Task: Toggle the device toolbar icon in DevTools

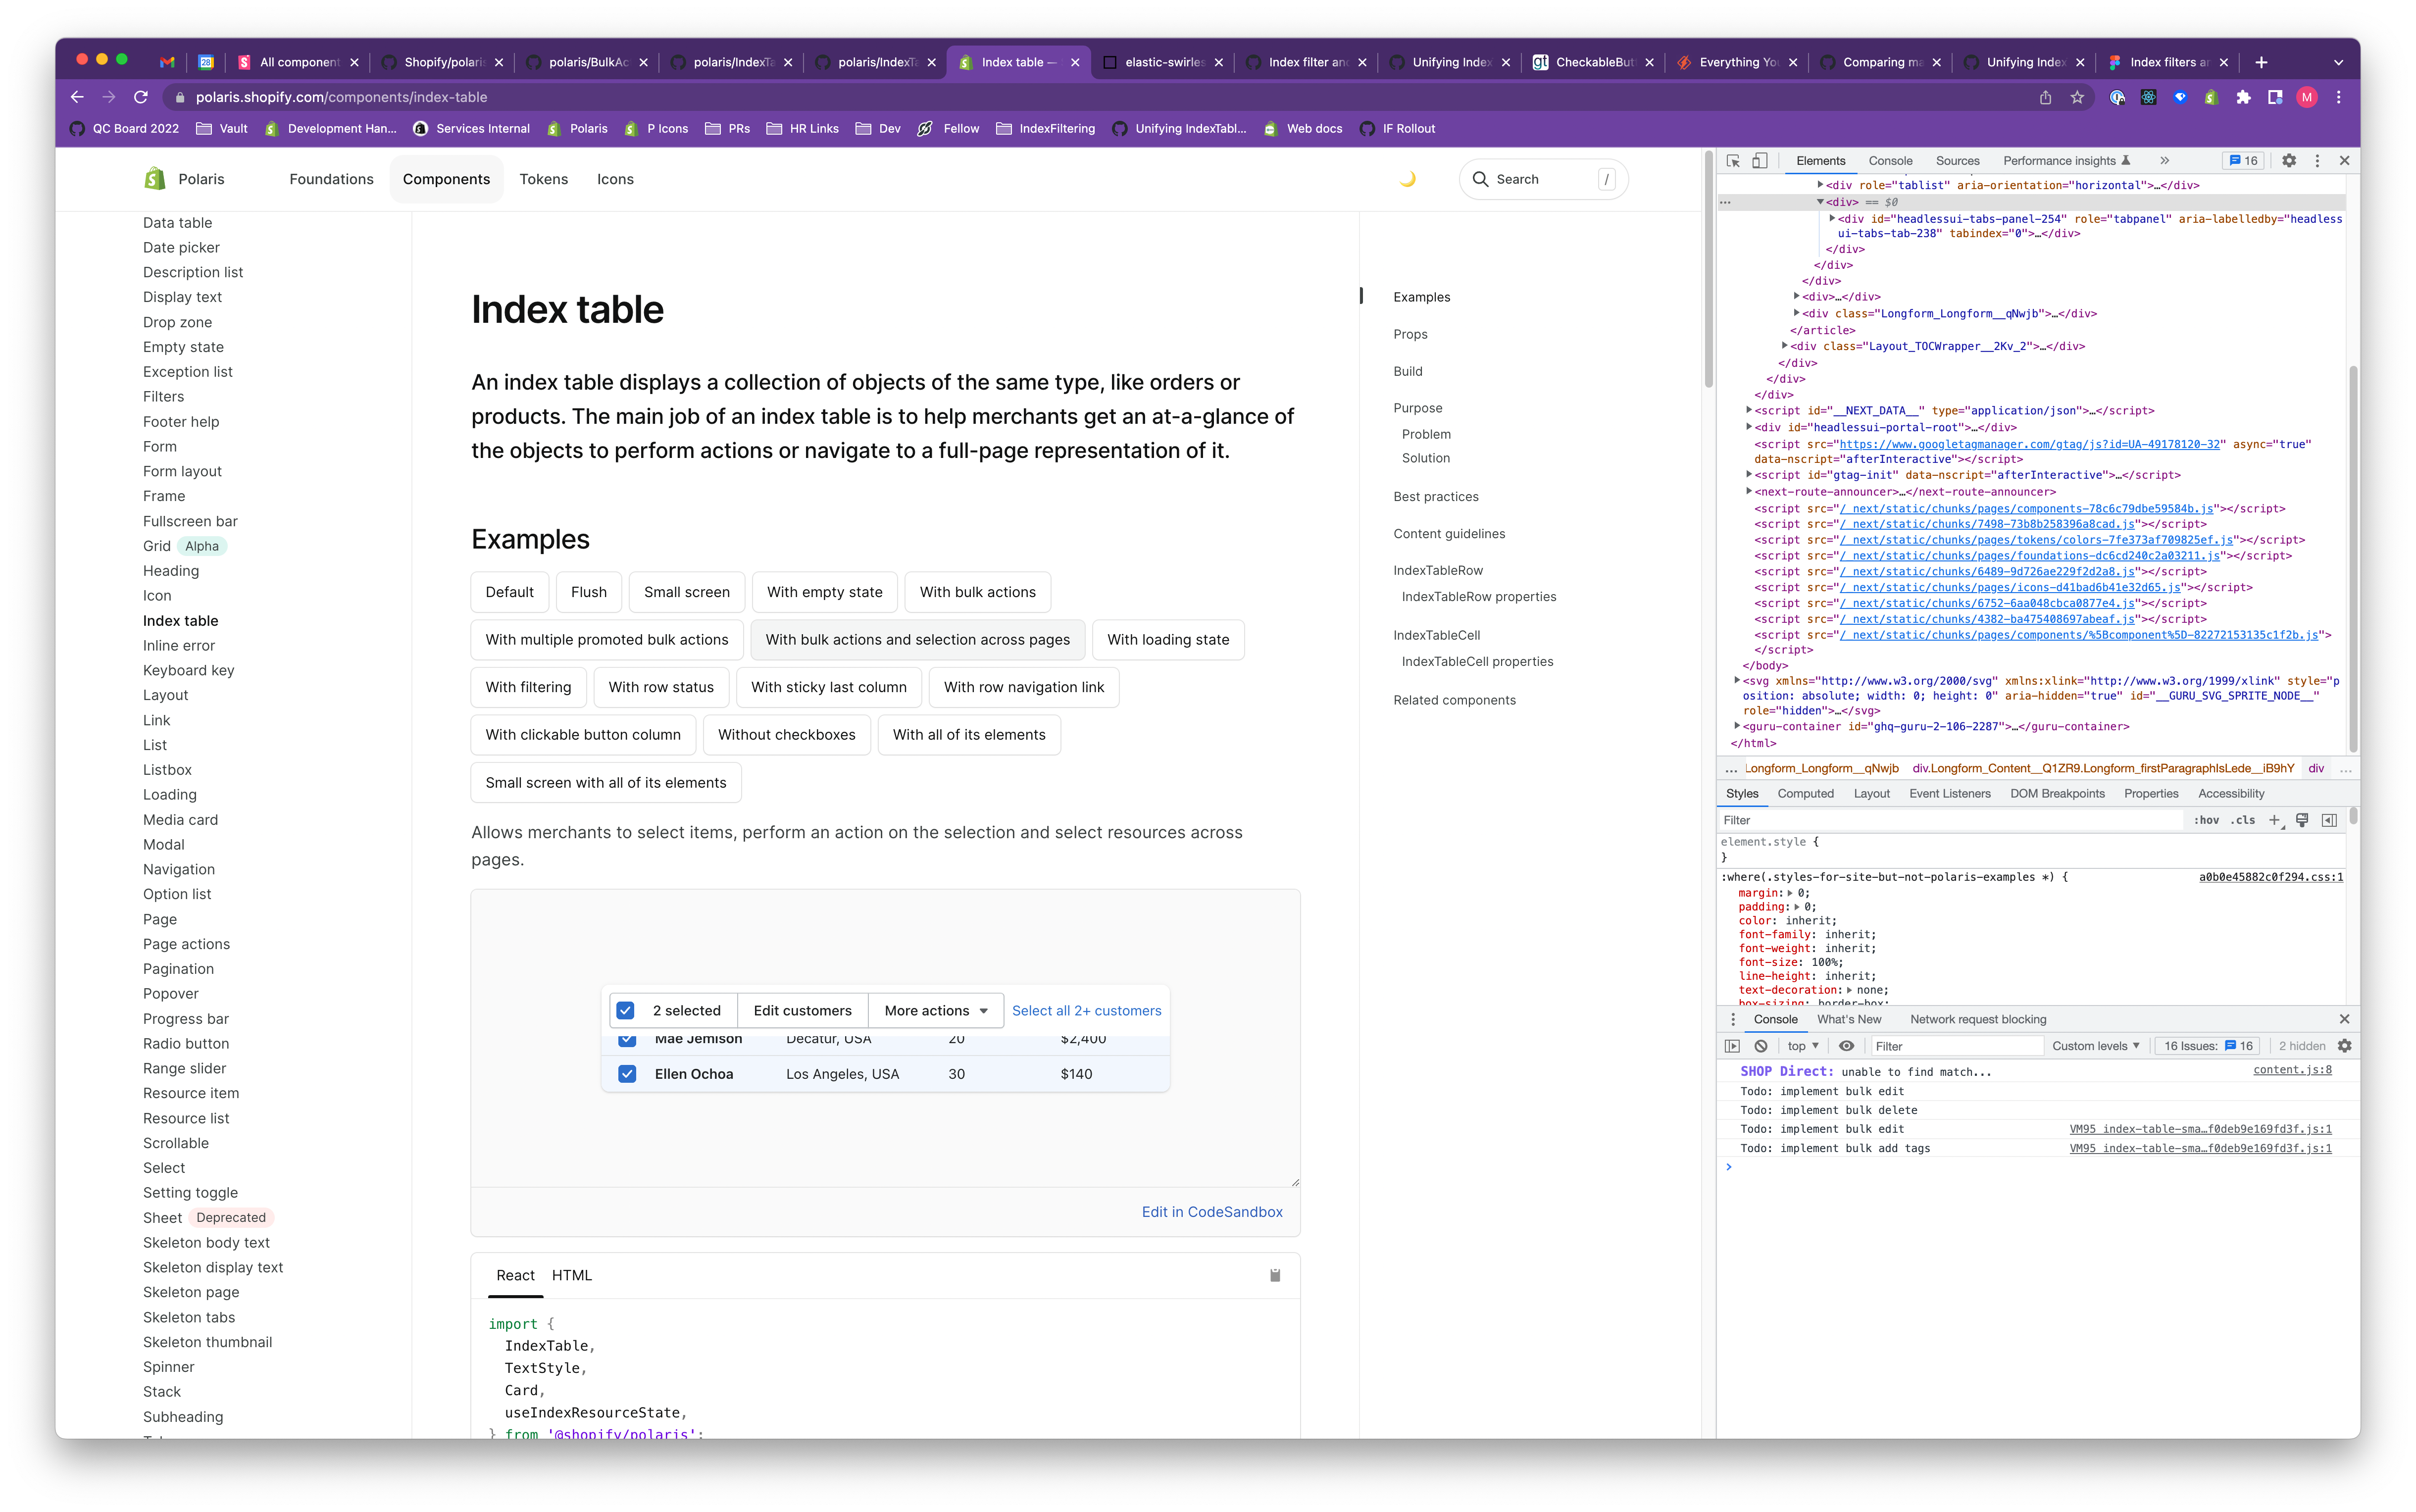Action: pyautogui.click(x=1760, y=160)
